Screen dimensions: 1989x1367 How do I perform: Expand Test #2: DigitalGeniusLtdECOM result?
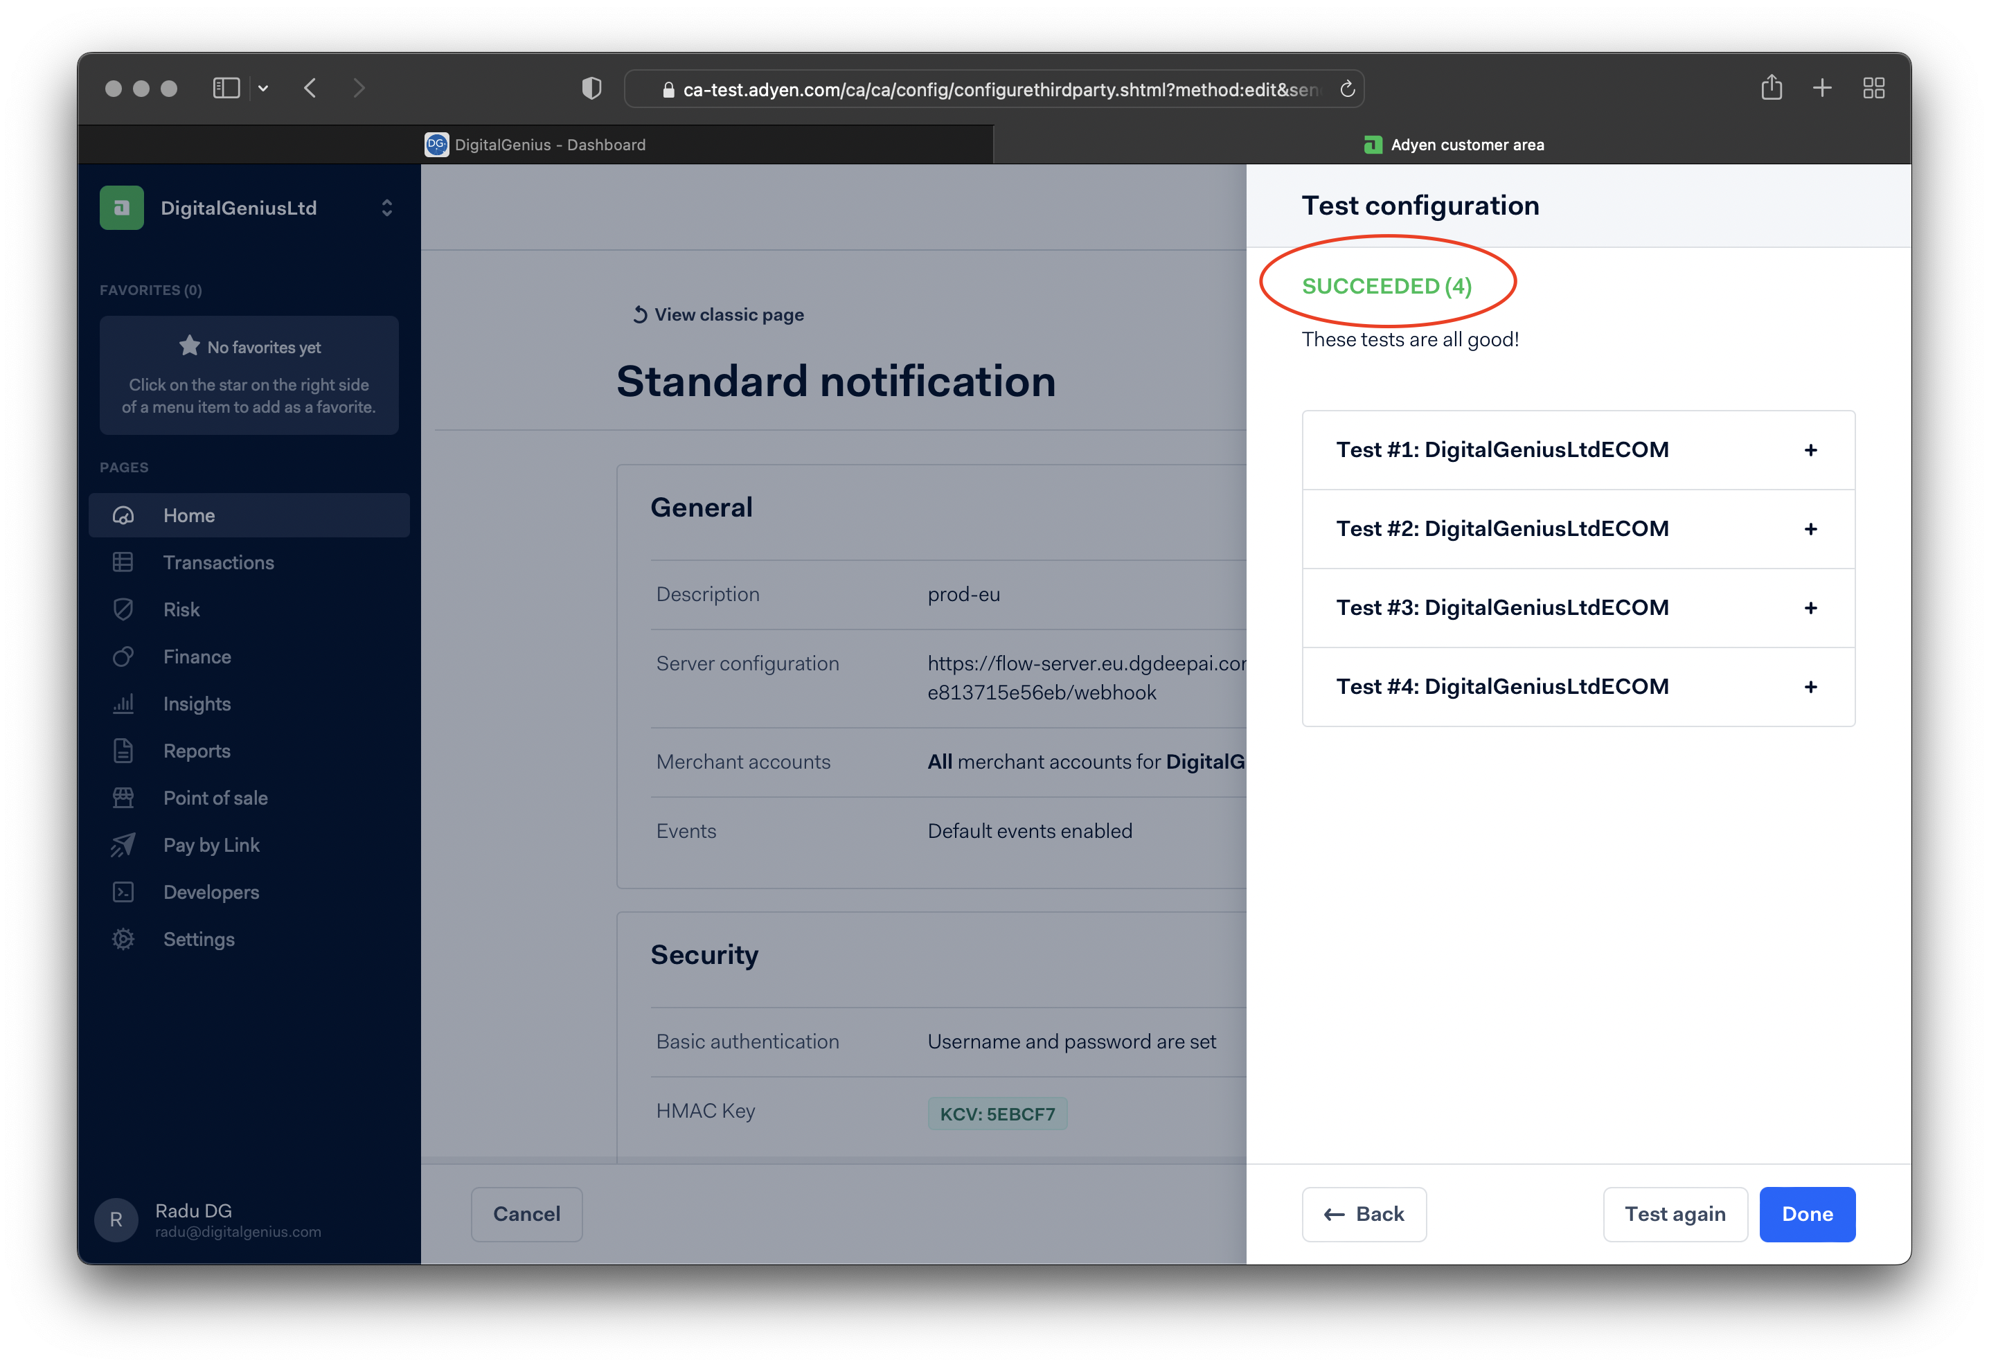point(1814,528)
